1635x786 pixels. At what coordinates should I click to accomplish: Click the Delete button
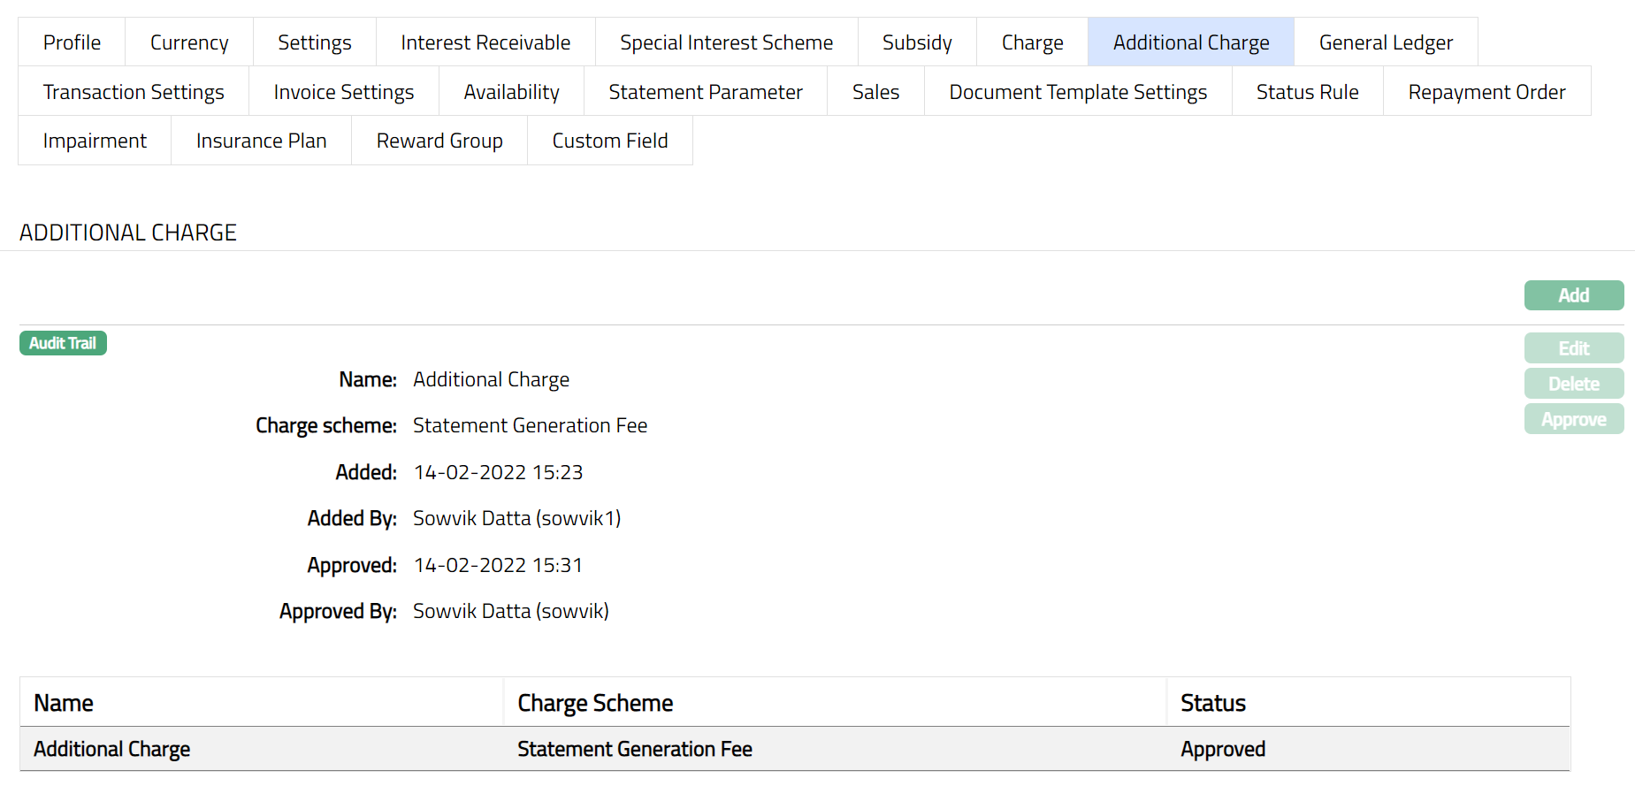[x=1573, y=384]
